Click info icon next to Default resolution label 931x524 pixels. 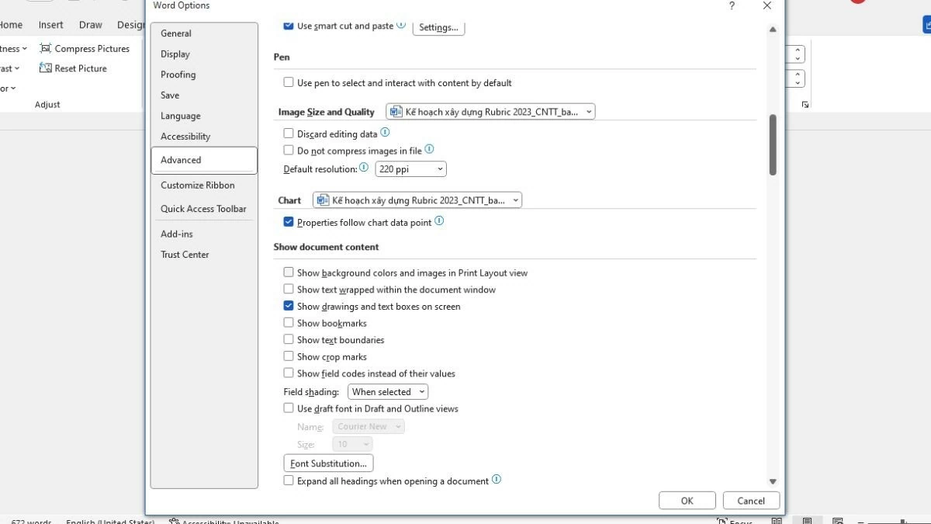(x=364, y=168)
